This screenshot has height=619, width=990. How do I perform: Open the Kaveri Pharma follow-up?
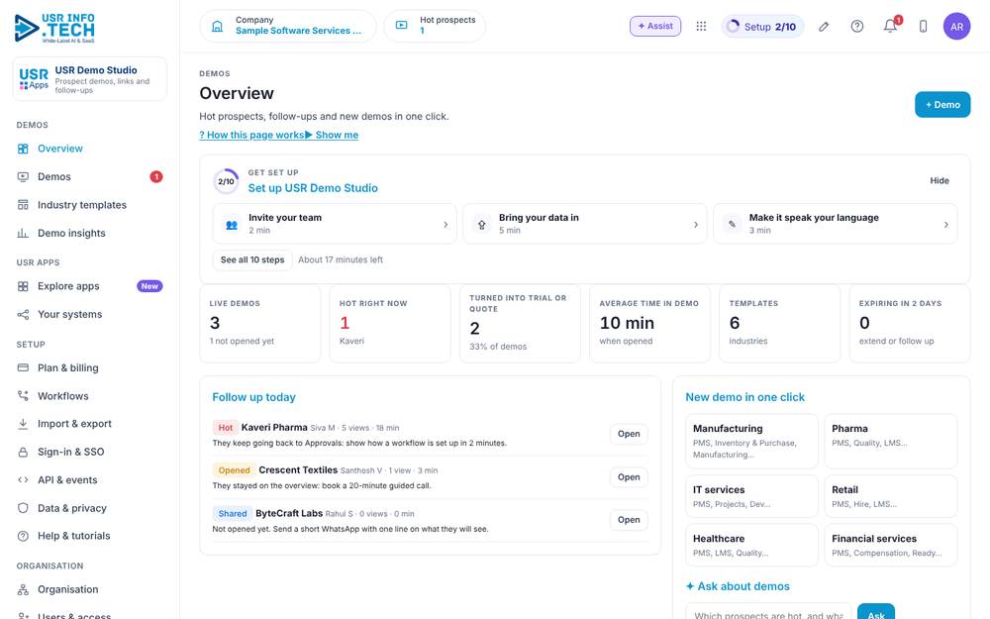(629, 434)
